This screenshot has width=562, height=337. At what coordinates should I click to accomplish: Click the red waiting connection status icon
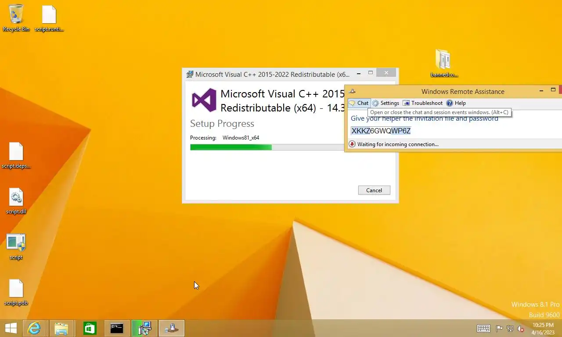tap(352, 144)
